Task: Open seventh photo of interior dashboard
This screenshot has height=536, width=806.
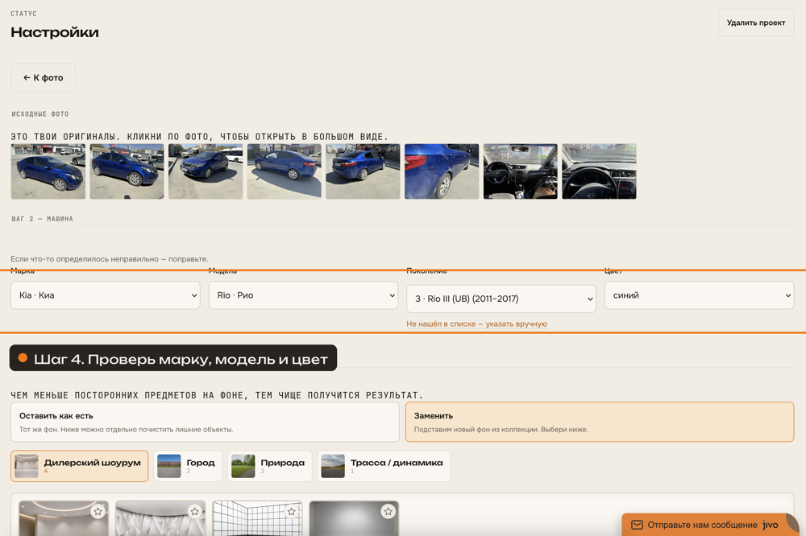Action: [520, 171]
